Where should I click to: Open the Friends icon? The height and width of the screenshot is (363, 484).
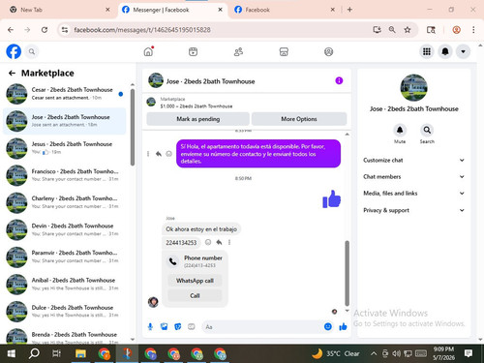(x=238, y=51)
